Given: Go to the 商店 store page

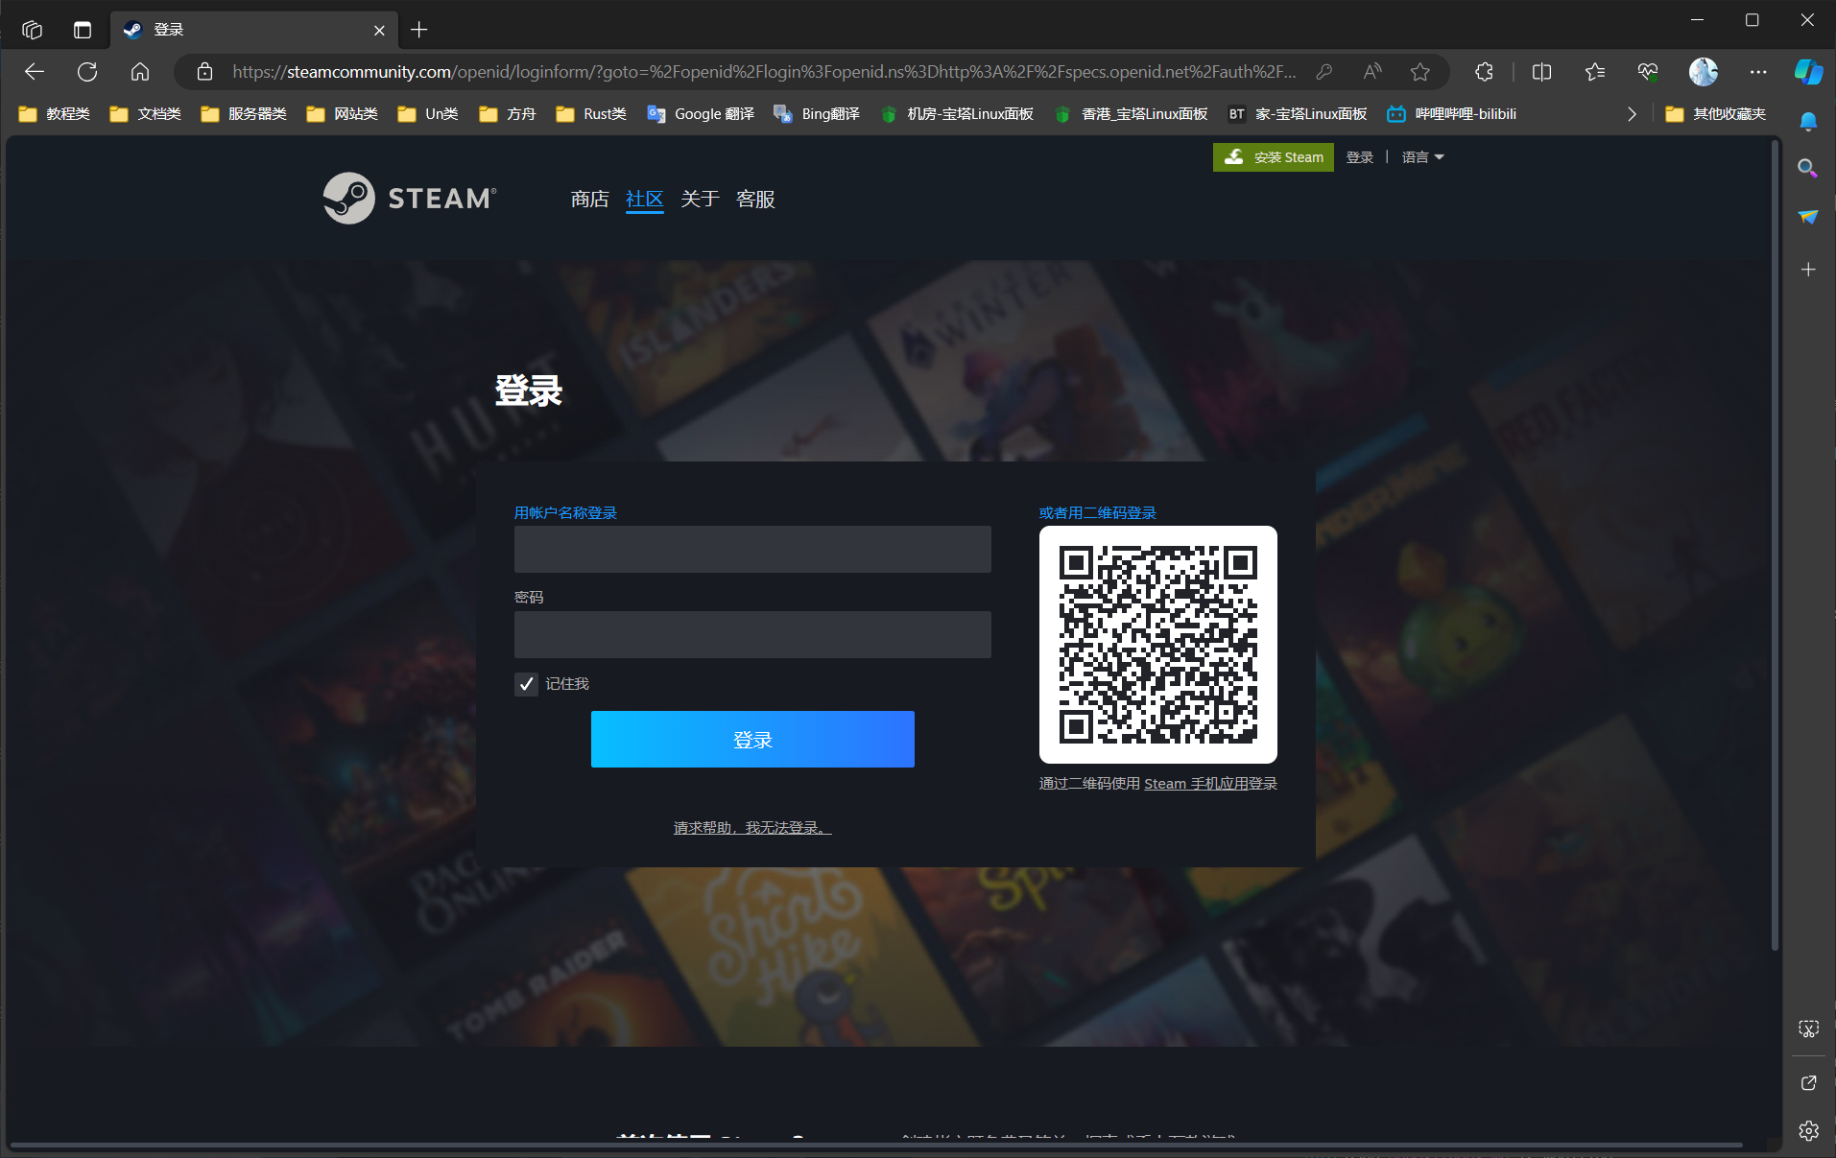Looking at the screenshot, I should (x=589, y=199).
